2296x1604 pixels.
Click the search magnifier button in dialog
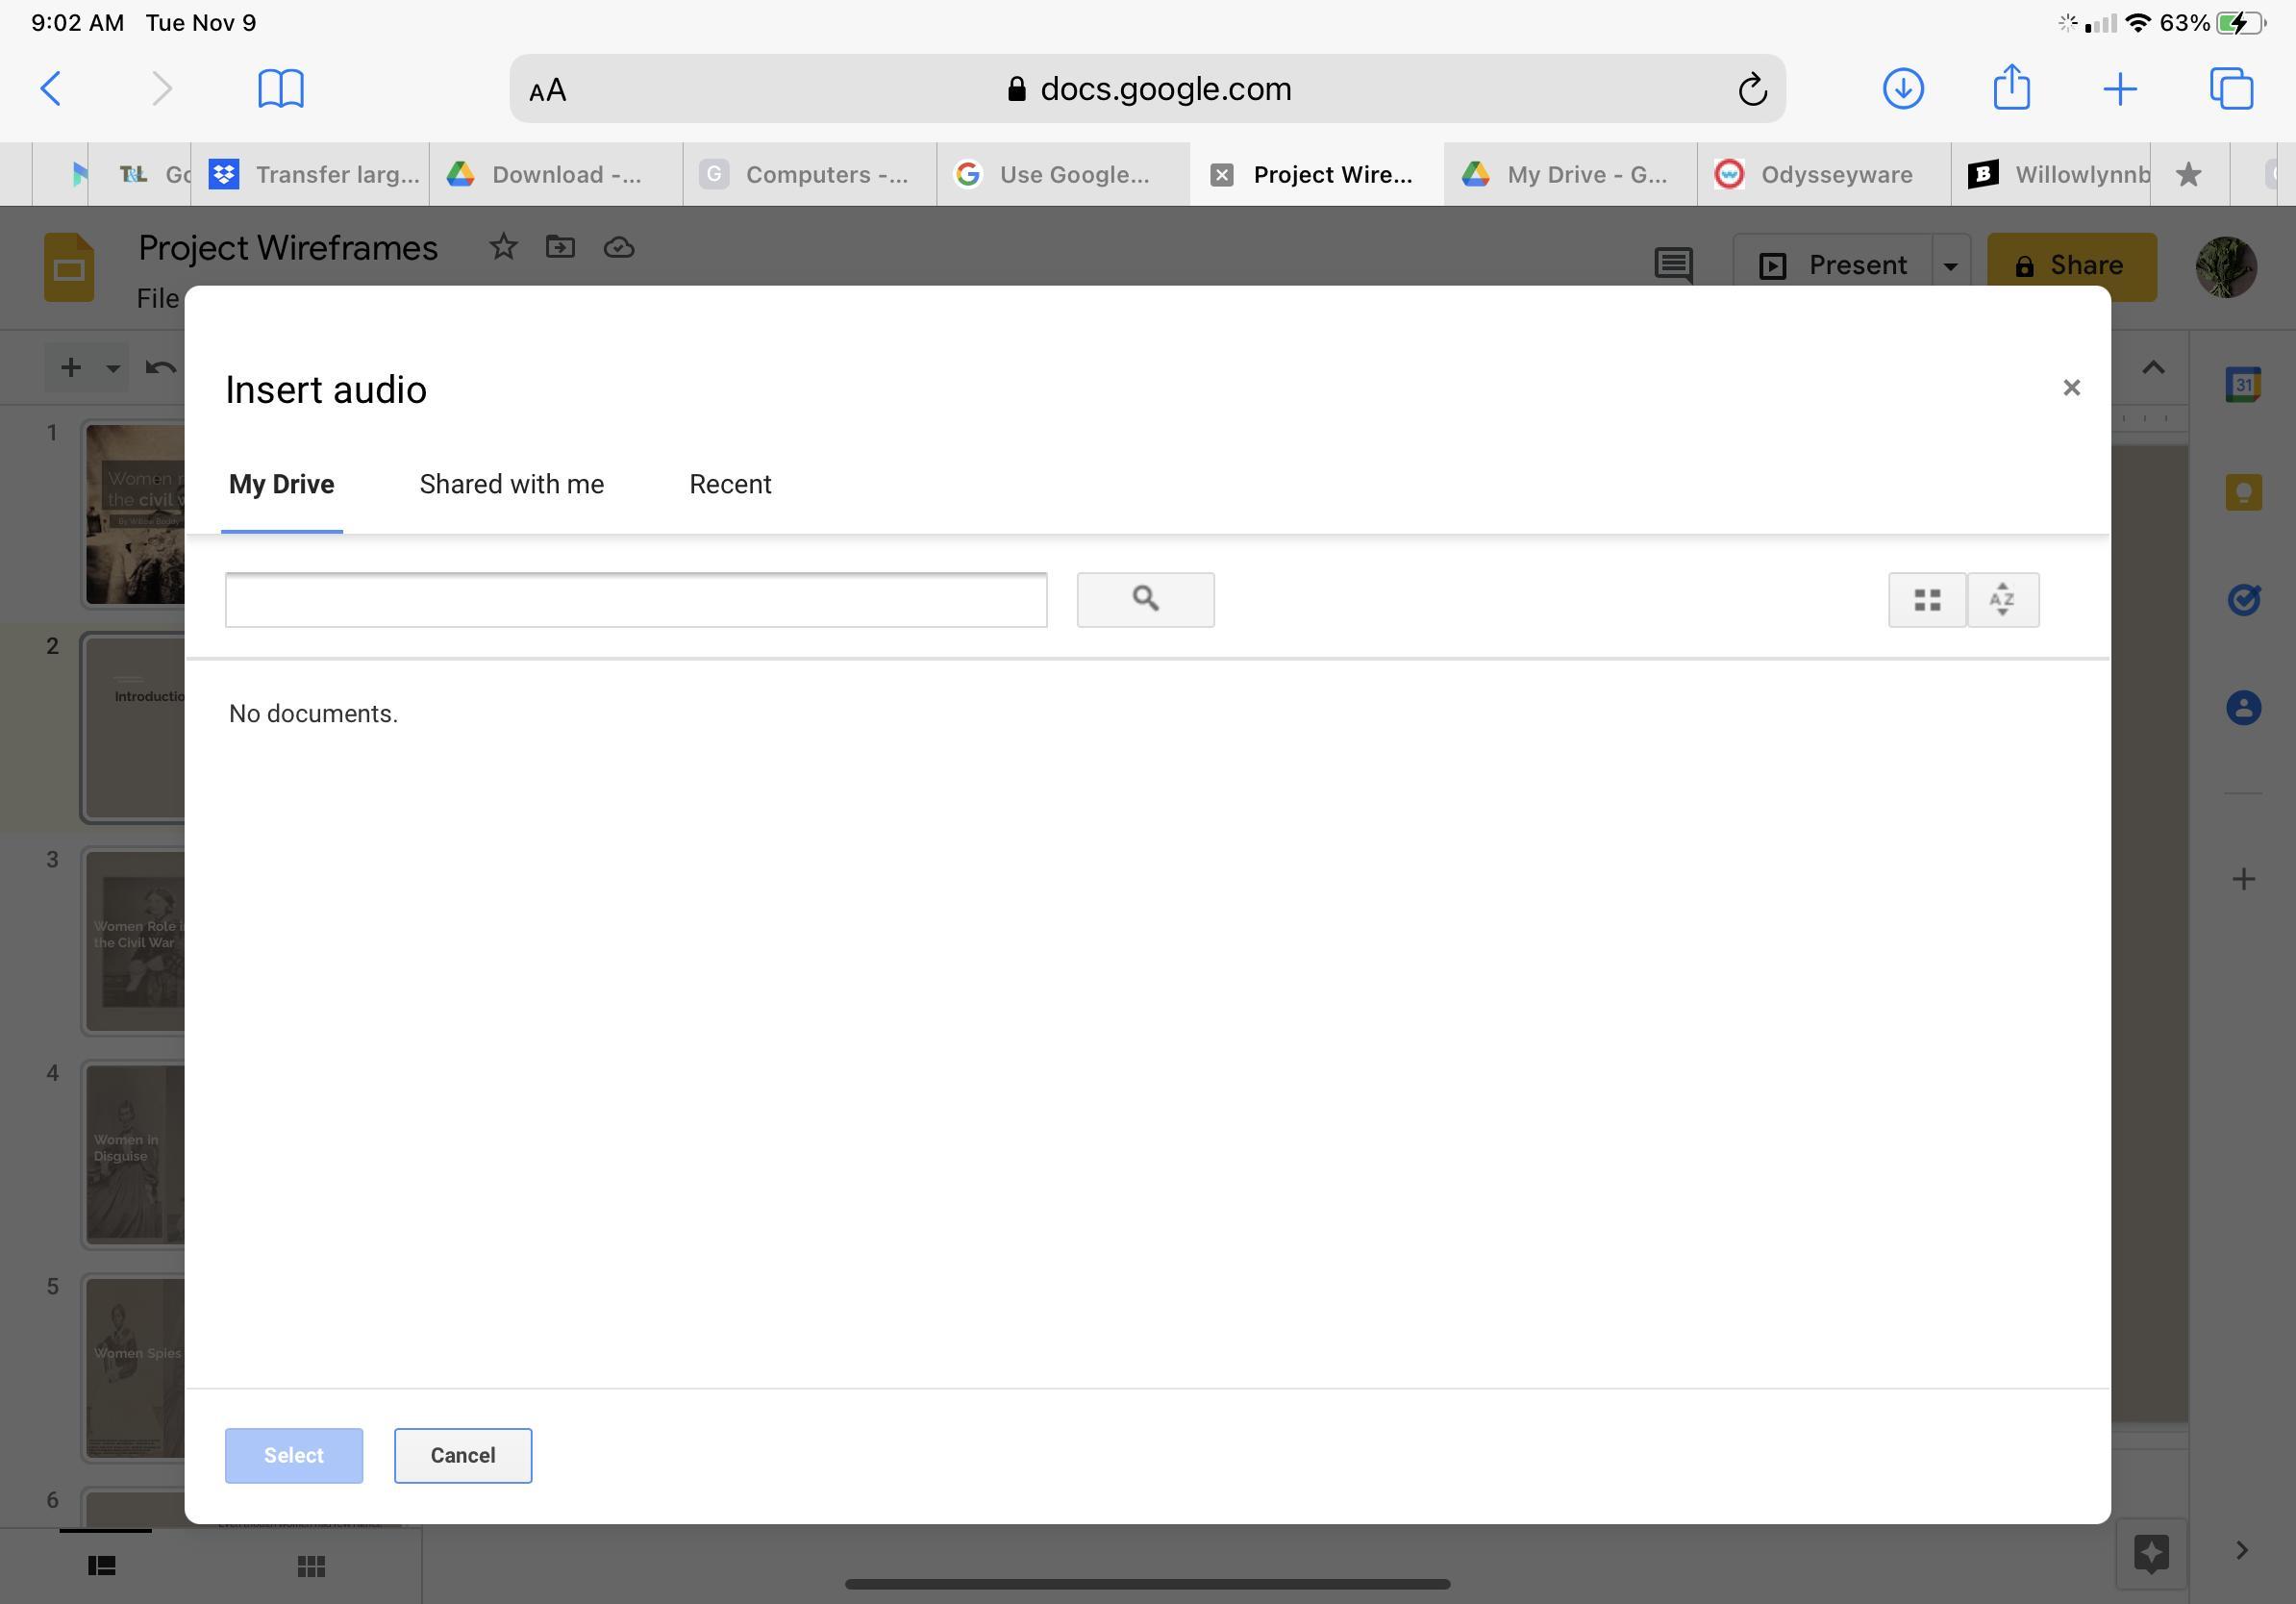pyautogui.click(x=1145, y=599)
